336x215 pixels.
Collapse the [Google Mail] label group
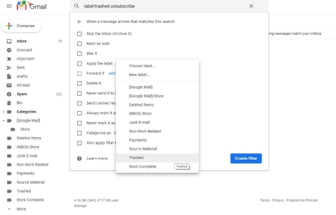[x=3, y=120]
